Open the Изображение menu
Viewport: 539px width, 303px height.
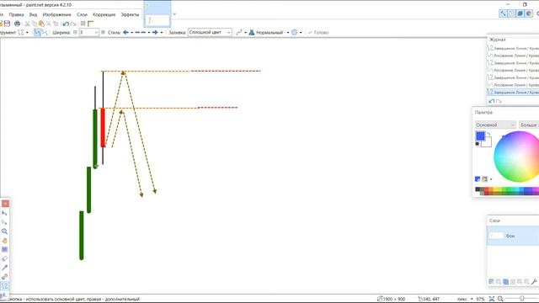tap(56, 14)
